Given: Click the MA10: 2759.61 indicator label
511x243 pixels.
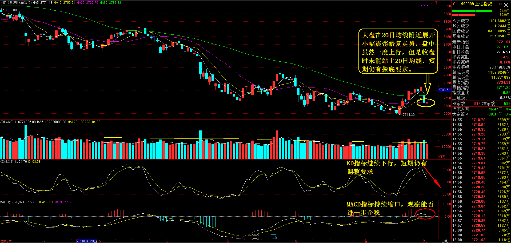Looking at the screenshot, I should [x=64, y=3].
